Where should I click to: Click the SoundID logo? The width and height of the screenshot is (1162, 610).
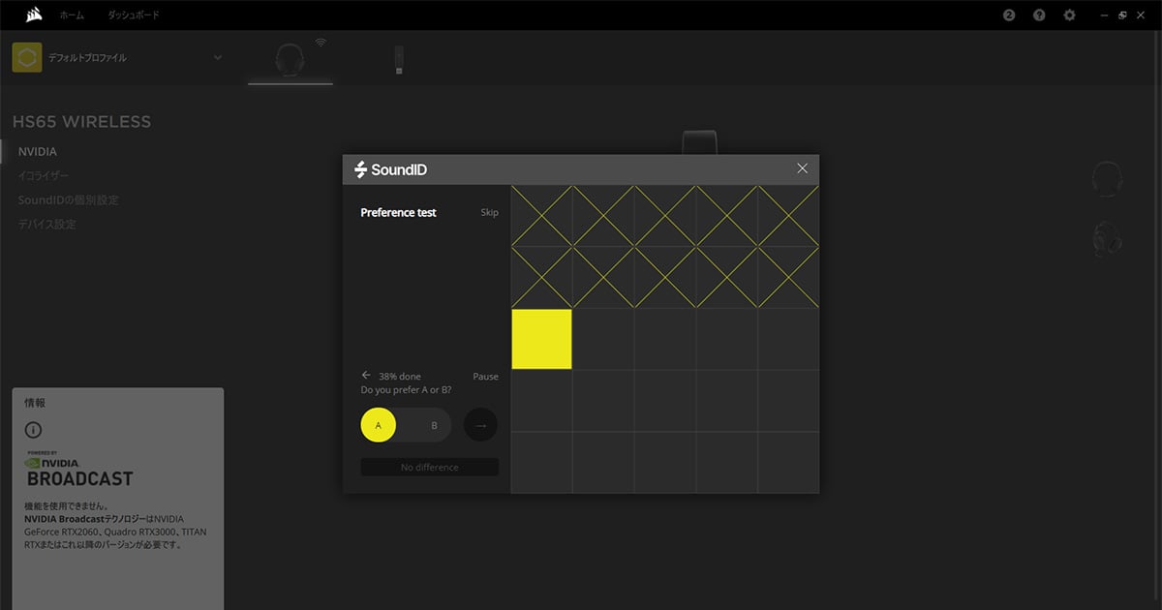coord(390,169)
